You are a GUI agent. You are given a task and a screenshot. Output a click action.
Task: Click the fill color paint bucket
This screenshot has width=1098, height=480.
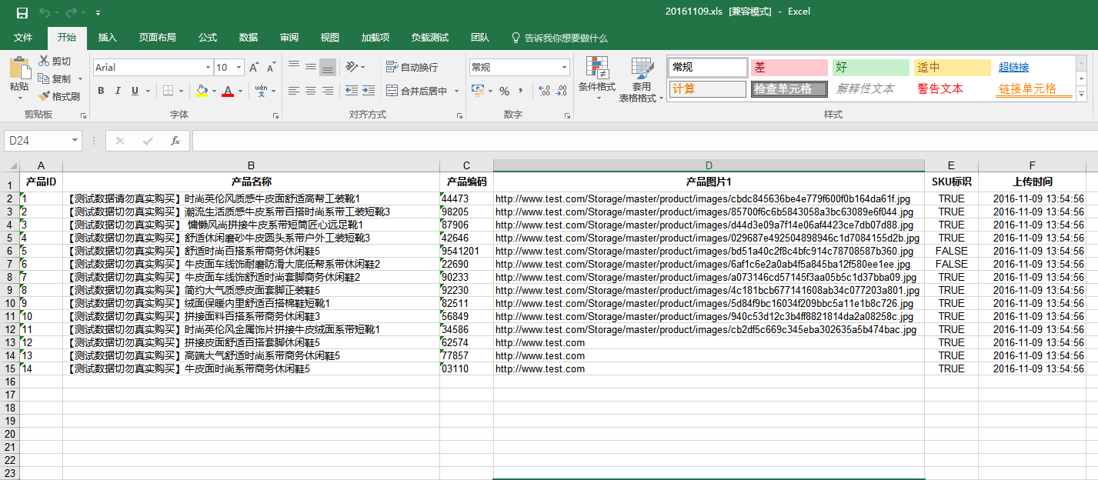201,91
